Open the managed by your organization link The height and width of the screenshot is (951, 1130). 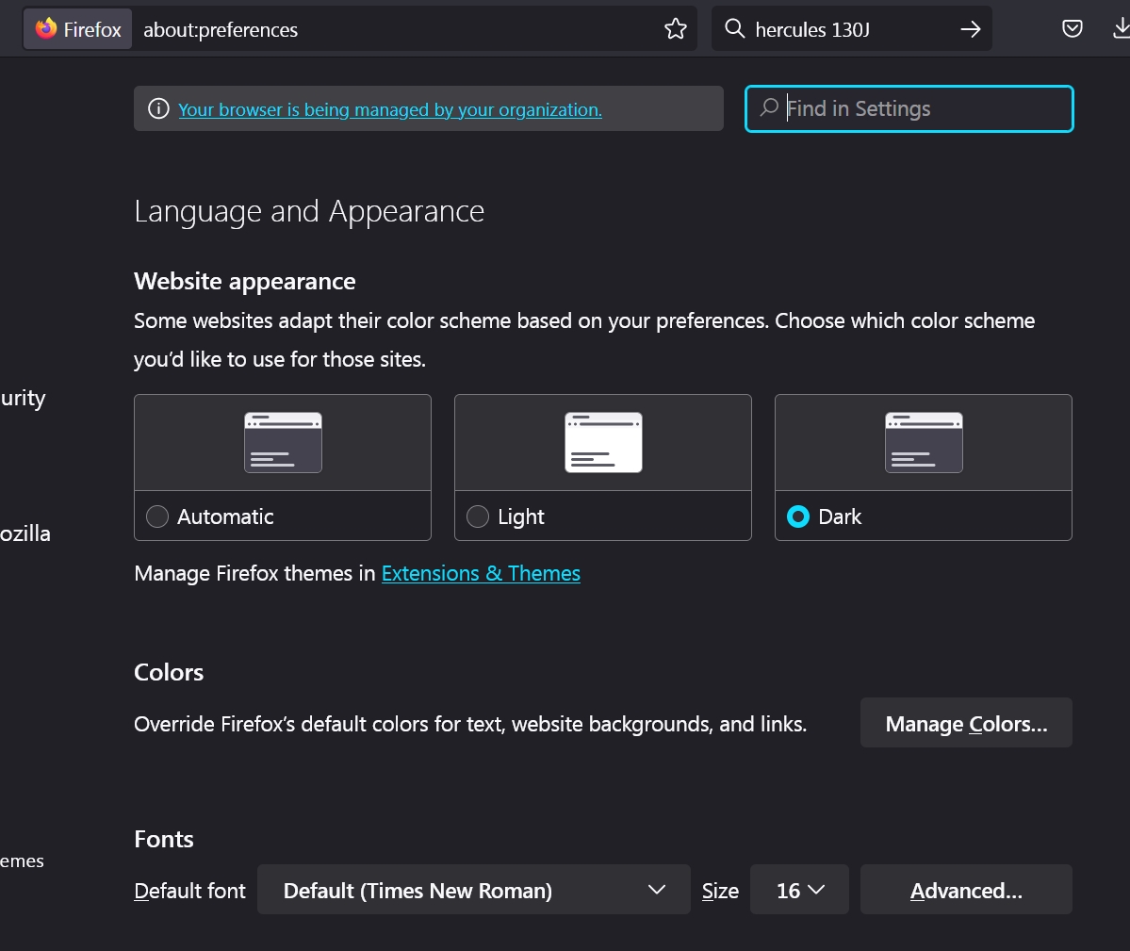tap(390, 109)
